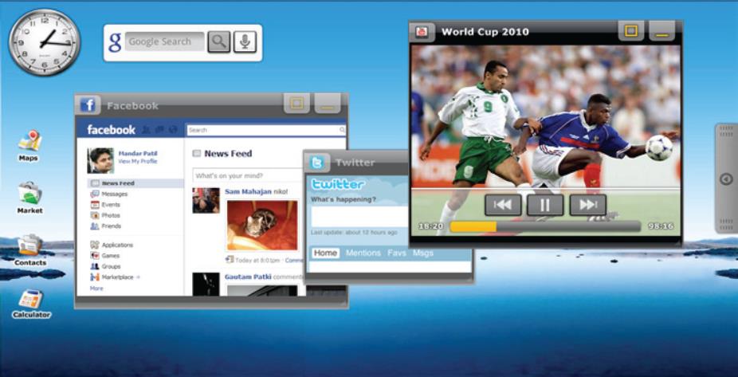Open Facebook notifications globe icon
Screen dimensions: 738x377
173,130
